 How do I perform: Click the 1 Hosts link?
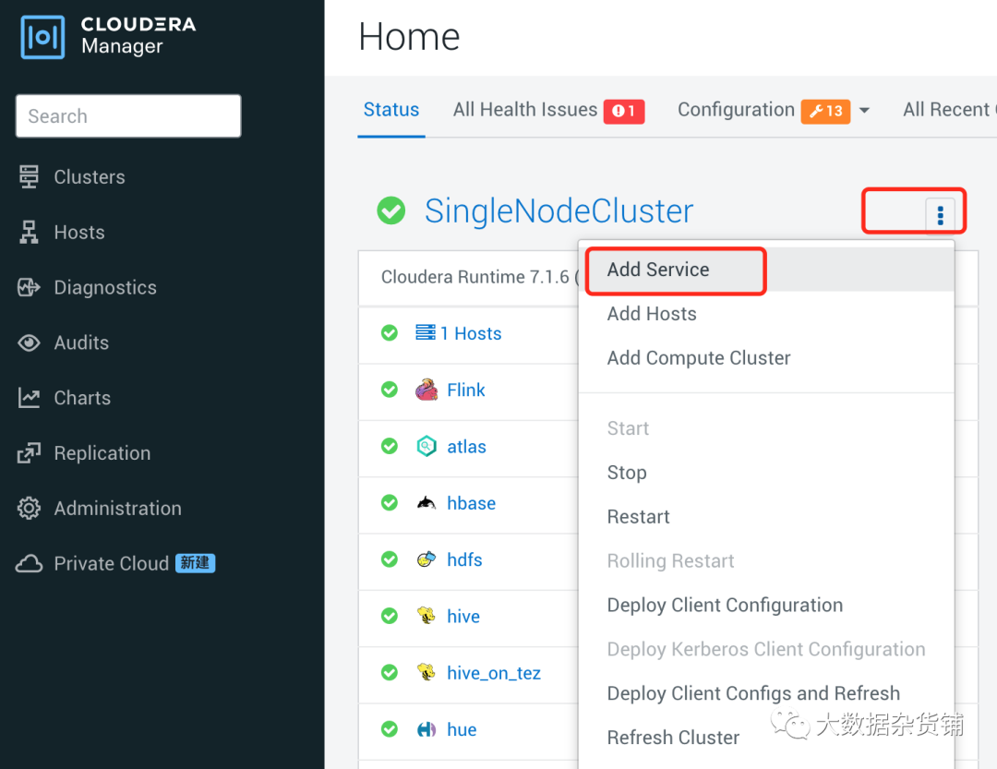471,333
